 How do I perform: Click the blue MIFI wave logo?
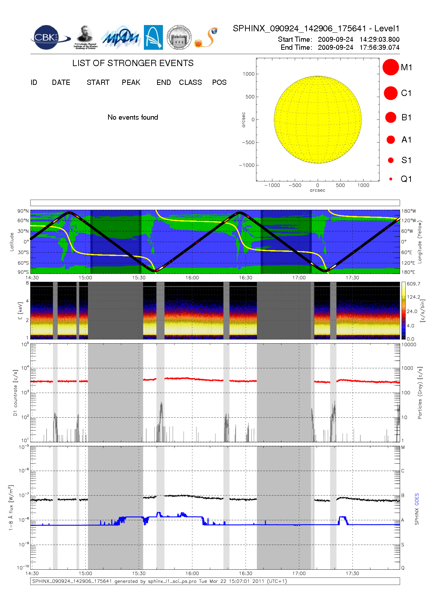pos(121,38)
